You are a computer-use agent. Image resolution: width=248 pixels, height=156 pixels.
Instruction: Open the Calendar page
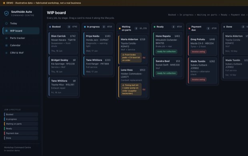[21, 46]
